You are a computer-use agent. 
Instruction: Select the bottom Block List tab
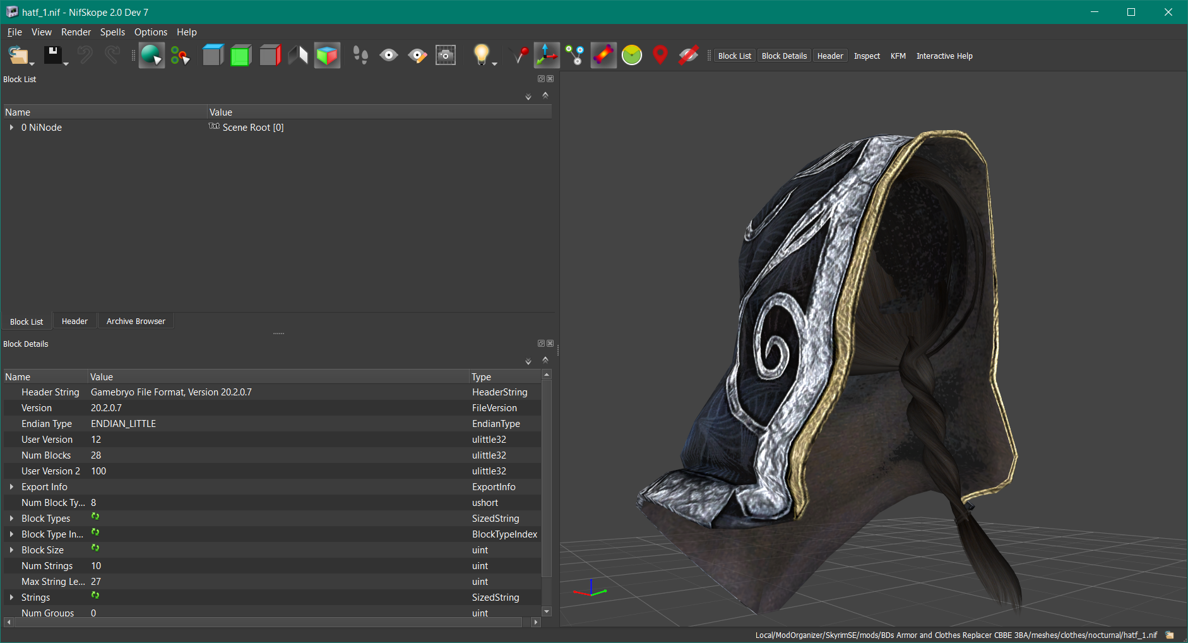tap(27, 321)
